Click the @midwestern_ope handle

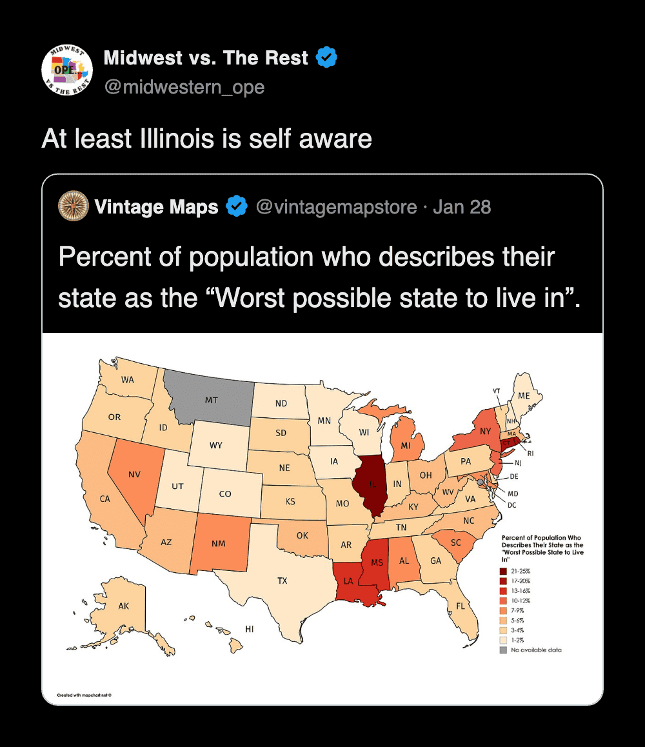click(x=184, y=86)
